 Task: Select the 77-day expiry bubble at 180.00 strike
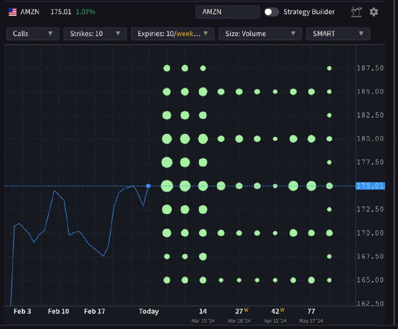pyautogui.click(x=311, y=139)
